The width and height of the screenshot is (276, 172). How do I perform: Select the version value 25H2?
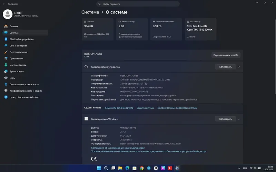[123, 132]
